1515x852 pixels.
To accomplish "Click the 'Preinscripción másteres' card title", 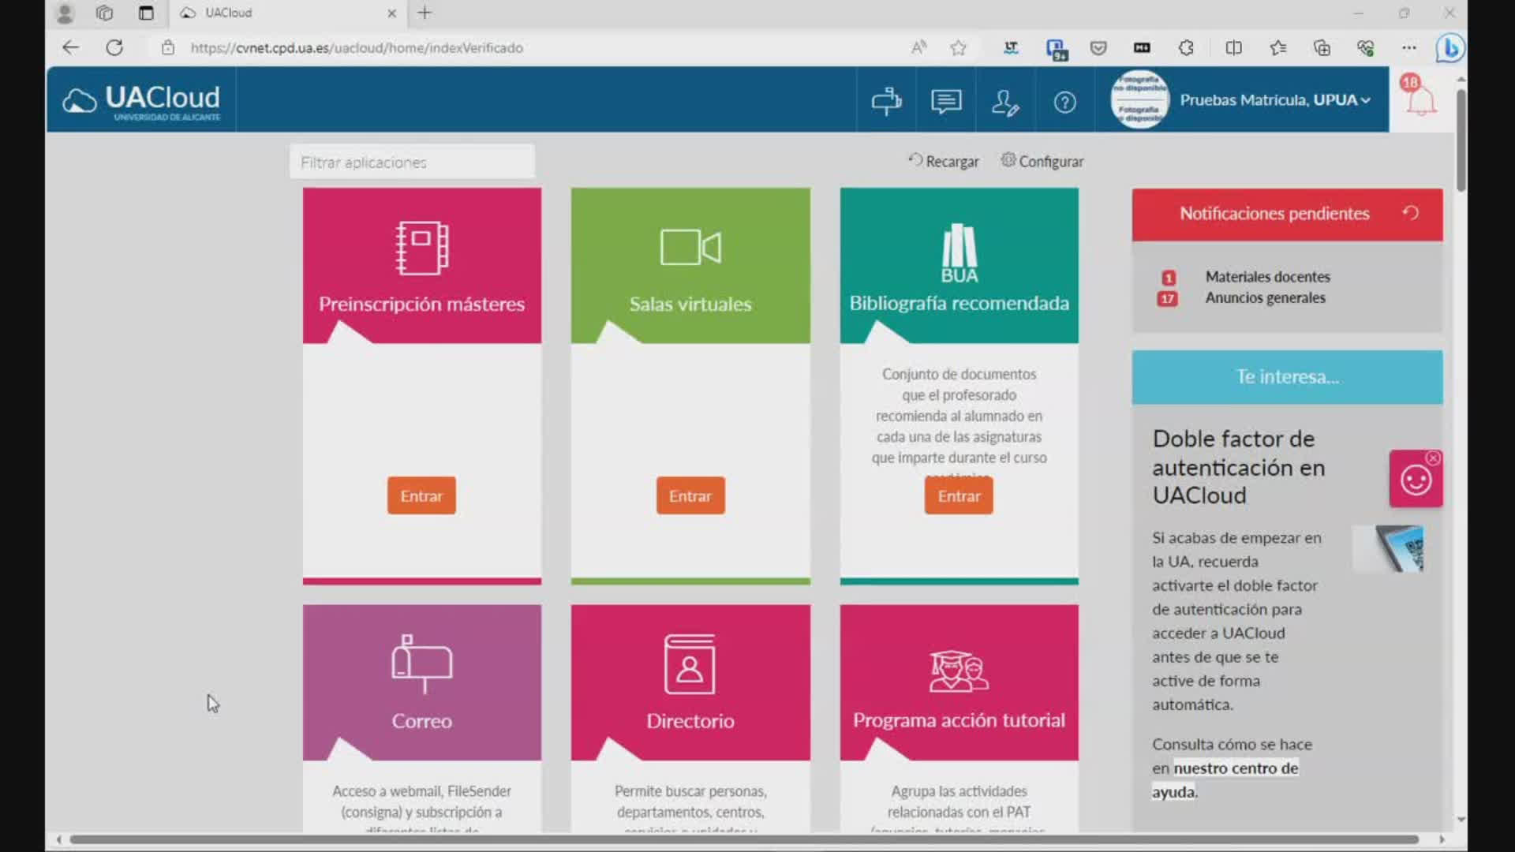I will coord(421,304).
